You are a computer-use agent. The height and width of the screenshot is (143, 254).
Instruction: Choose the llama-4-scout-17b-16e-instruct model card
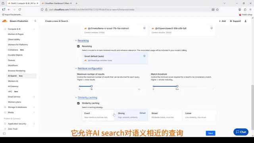115,30
